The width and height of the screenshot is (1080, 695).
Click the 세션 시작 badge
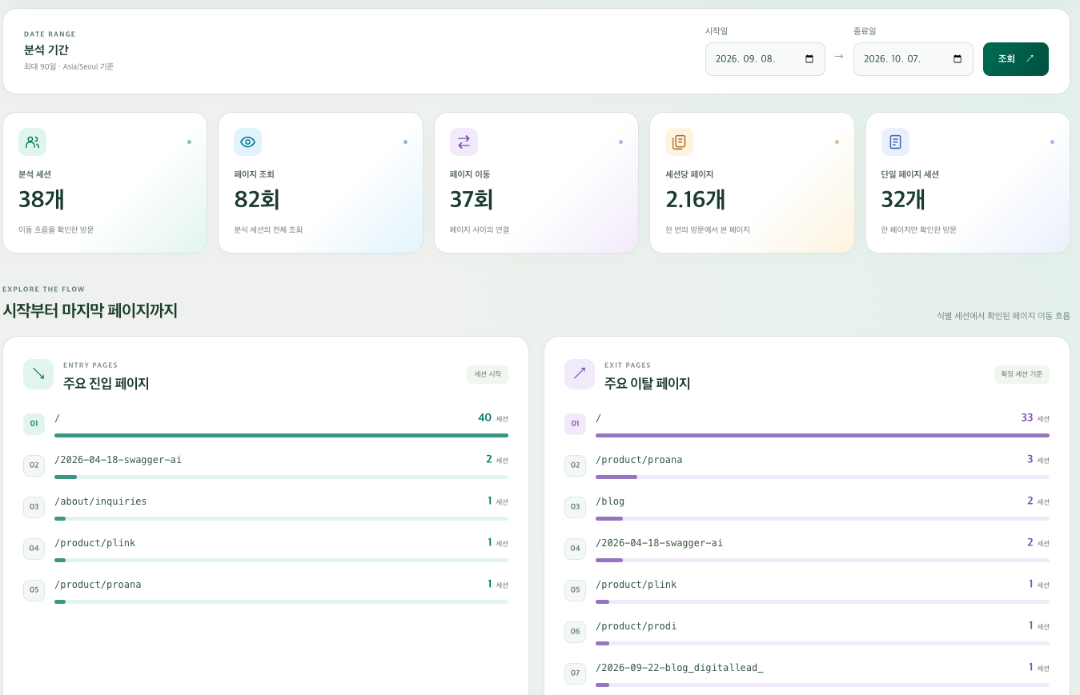[x=488, y=374]
